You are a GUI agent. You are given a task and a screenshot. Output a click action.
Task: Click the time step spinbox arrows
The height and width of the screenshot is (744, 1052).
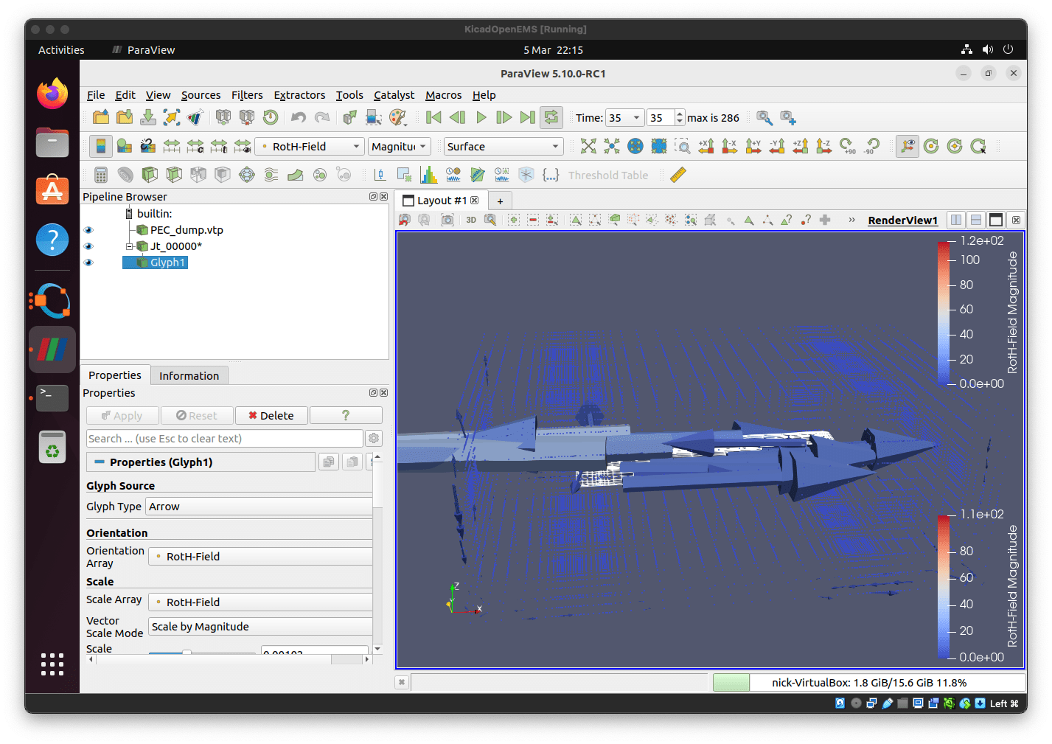[680, 117]
